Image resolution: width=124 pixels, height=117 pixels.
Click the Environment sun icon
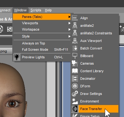point(75,101)
